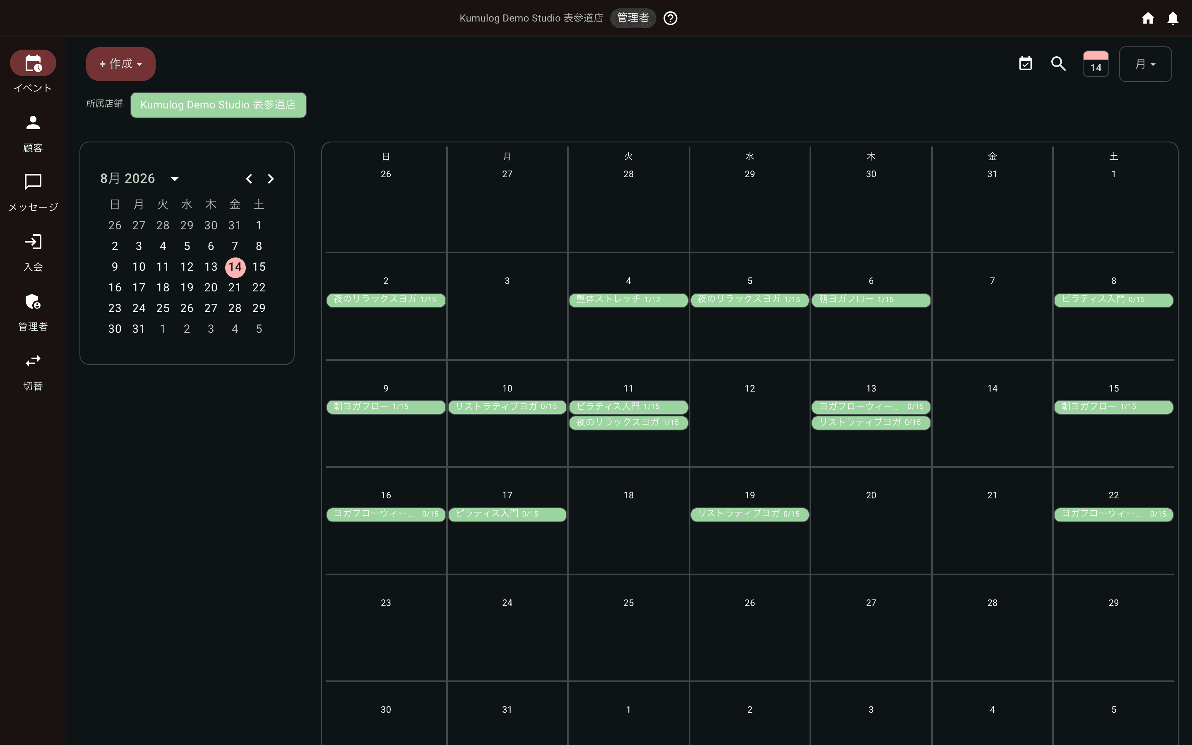Click the calendar checkmark icon in toolbar
Viewport: 1192px width, 745px height.
pyautogui.click(x=1026, y=64)
